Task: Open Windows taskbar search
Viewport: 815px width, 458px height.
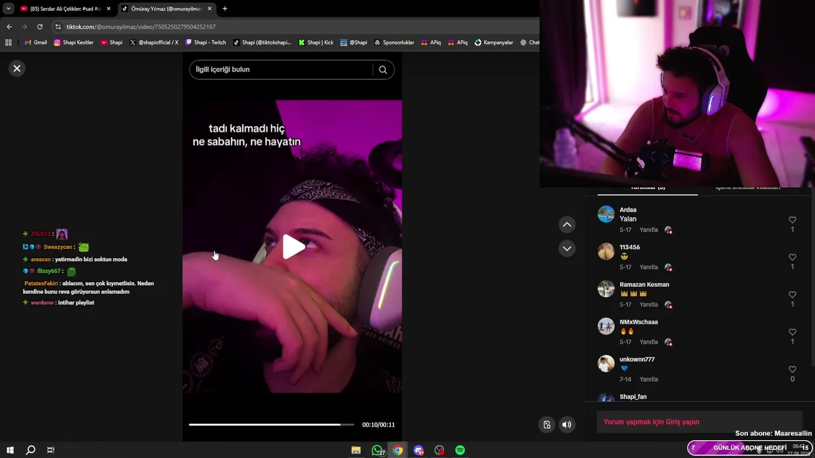Action: [31, 450]
